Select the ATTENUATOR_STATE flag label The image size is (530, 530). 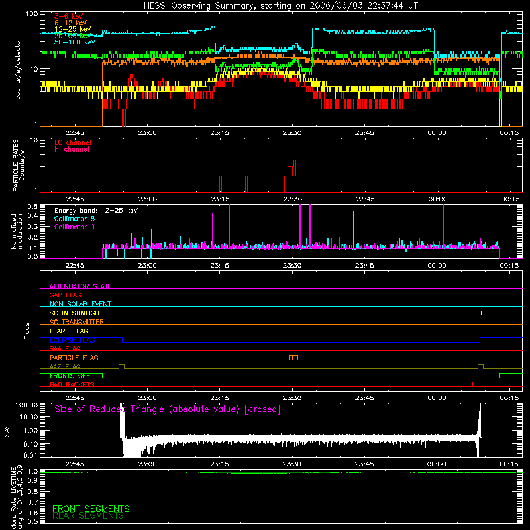coord(80,286)
